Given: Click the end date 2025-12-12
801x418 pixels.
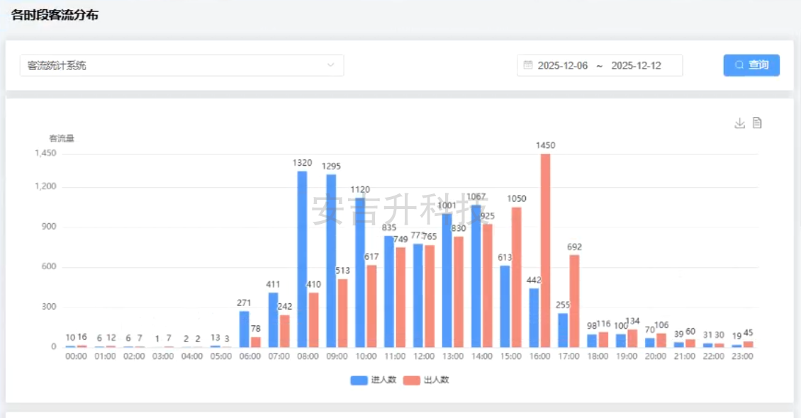Looking at the screenshot, I should coord(636,65).
